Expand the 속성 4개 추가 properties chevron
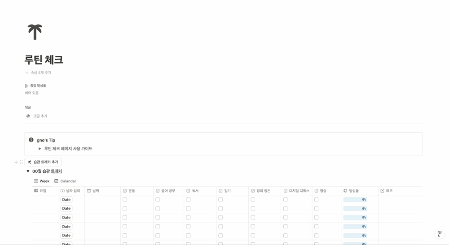The image size is (449, 245). pos(27,73)
